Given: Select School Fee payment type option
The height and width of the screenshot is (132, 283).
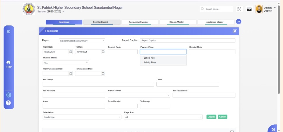Looking at the screenshot, I should pos(149,58).
